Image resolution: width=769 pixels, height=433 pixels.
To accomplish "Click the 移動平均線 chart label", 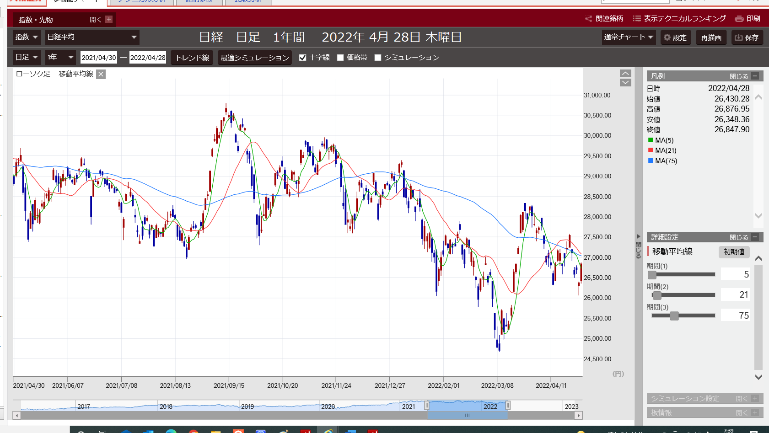I will point(76,74).
